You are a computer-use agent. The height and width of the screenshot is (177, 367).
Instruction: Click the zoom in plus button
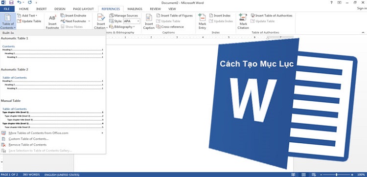pyautogui.click(x=352, y=175)
